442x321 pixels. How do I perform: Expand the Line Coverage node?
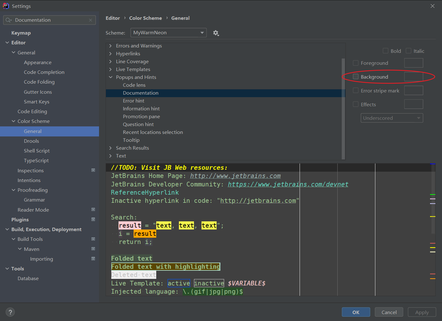110,62
